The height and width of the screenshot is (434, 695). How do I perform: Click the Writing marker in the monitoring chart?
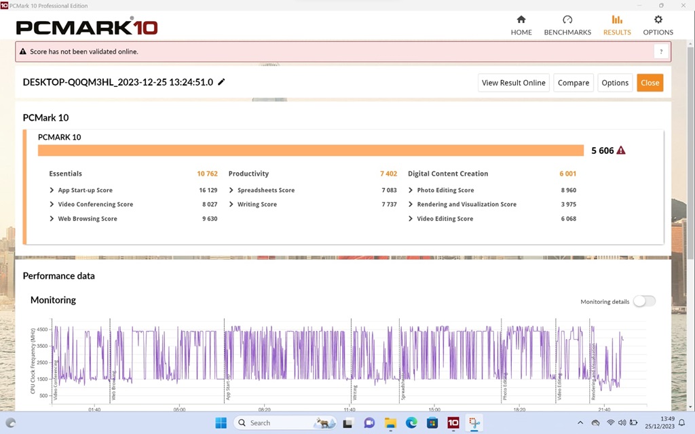pos(354,393)
